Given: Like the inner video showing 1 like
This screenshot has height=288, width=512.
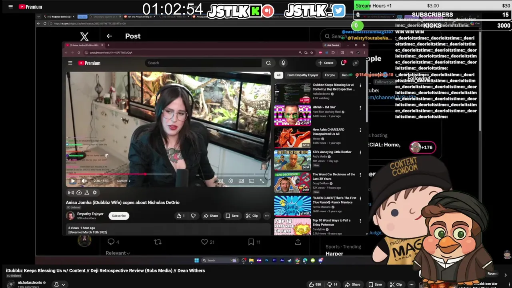Looking at the screenshot, I should 181,216.
